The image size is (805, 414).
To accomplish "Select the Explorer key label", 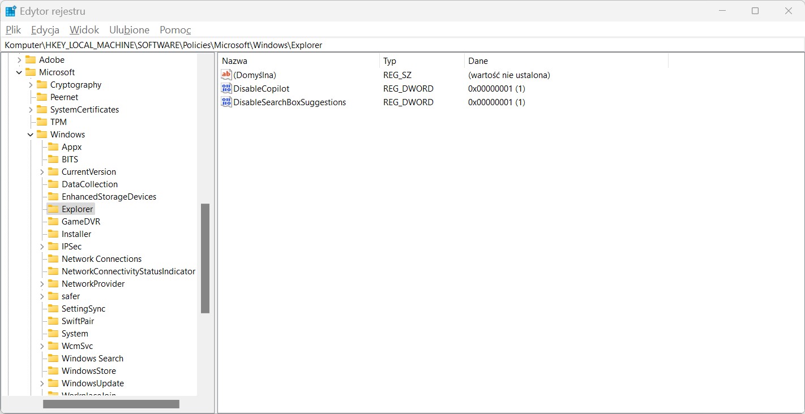I will tap(77, 209).
